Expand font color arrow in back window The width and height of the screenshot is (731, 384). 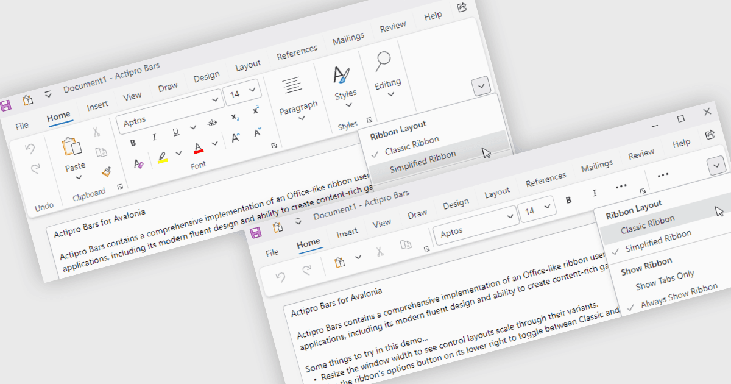point(214,144)
